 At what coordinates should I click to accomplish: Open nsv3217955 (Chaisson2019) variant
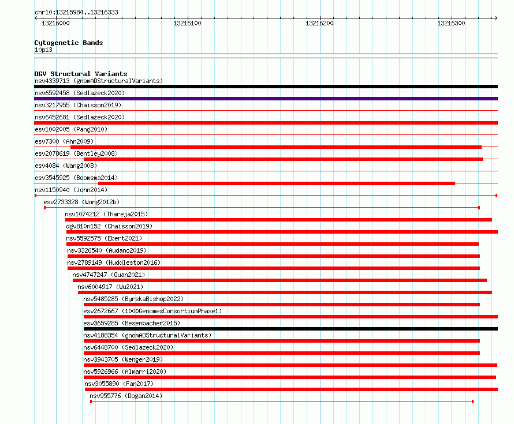[78, 105]
